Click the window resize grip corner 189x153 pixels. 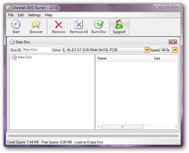point(179,143)
